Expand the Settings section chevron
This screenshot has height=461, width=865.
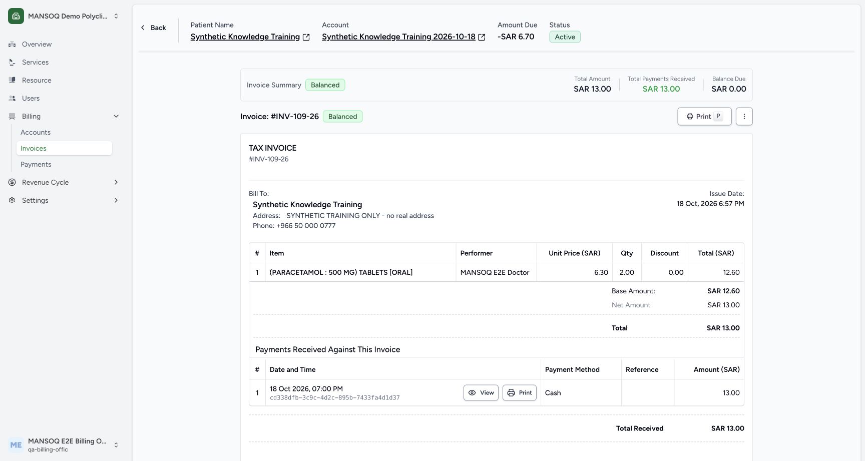116,200
